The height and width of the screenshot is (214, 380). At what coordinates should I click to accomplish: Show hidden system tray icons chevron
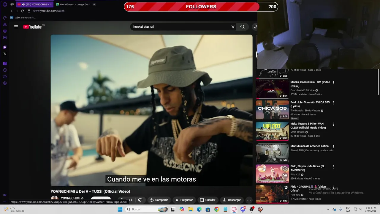tap(327, 209)
